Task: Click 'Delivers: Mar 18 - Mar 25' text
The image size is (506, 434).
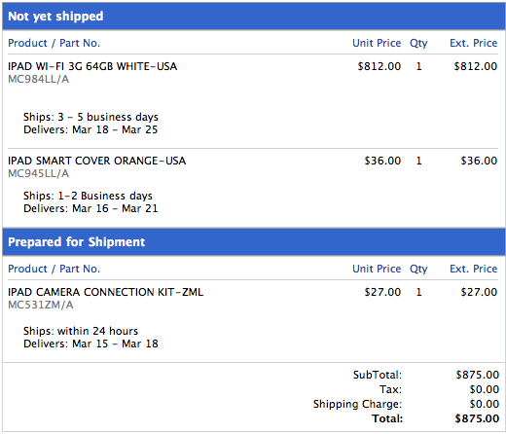Action: (x=90, y=129)
